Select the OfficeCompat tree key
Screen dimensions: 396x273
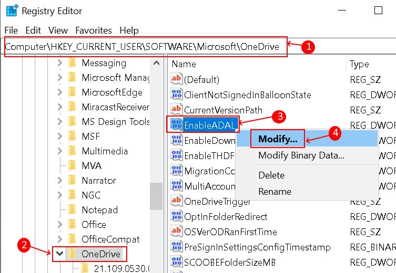coord(110,239)
